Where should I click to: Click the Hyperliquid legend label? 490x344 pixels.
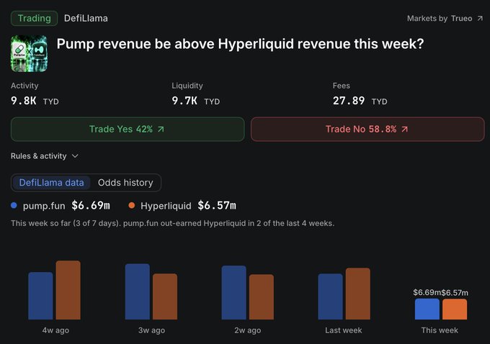click(166, 206)
